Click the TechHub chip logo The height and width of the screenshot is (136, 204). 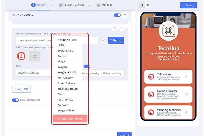(168, 31)
